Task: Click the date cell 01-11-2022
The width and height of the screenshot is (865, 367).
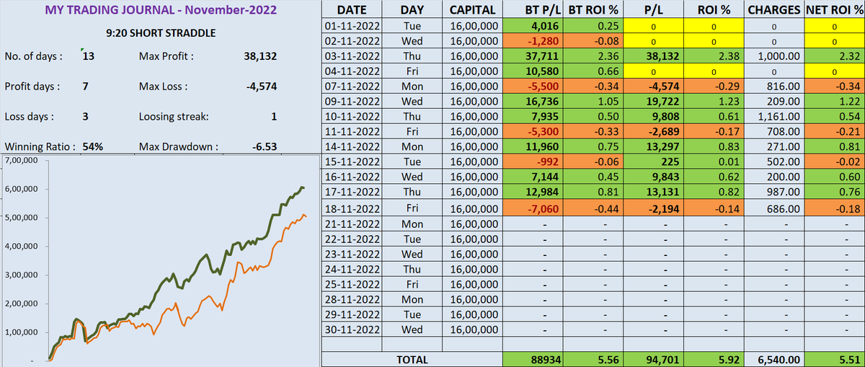Action: pyautogui.click(x=351, y=26)
